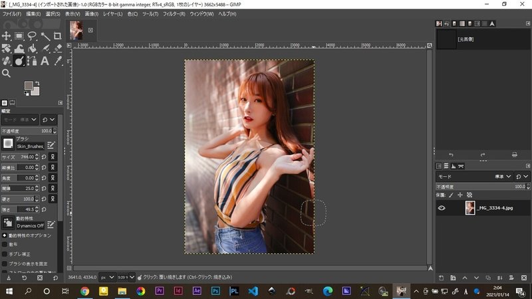532x299 pixels.
Task: Select the Unified Transform tool
Action: coord(6,49)
